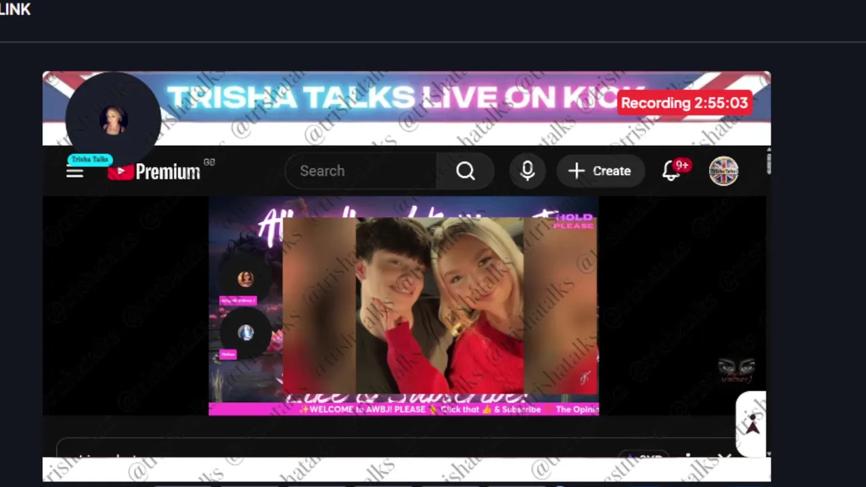Image resolution: width=866 pixels, height=487 pixels.
Task: Click the page scrollbar on right edge
Action: pos(769,164)
